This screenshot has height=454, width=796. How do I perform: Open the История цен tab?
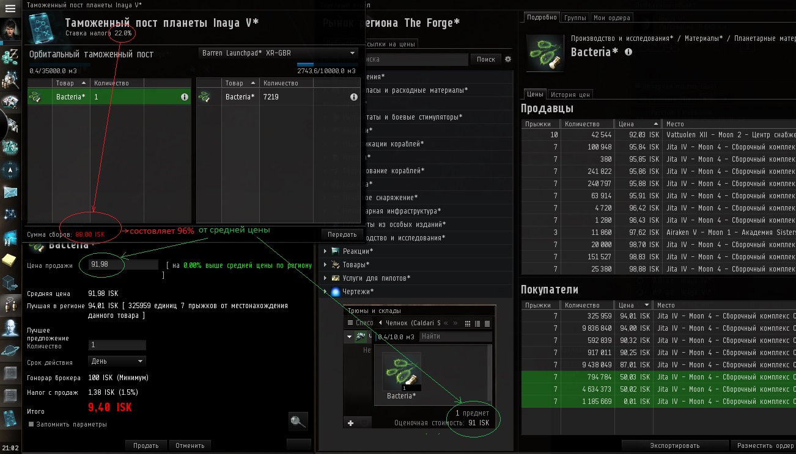[x=570, y=95]
